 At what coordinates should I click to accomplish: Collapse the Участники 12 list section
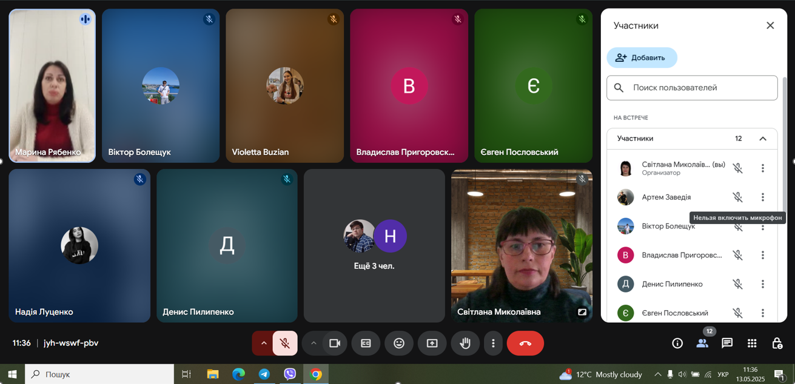(x=763, y=139)
